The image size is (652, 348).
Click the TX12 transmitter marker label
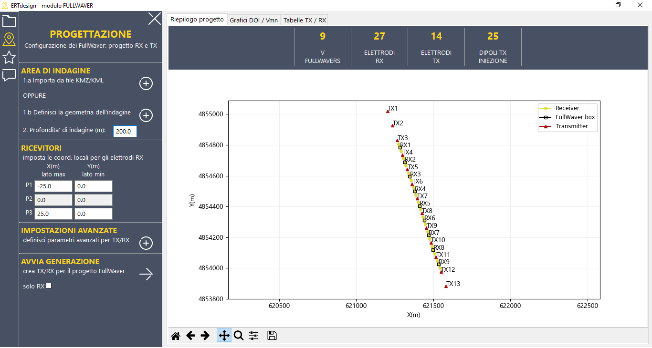coord(448,269)
